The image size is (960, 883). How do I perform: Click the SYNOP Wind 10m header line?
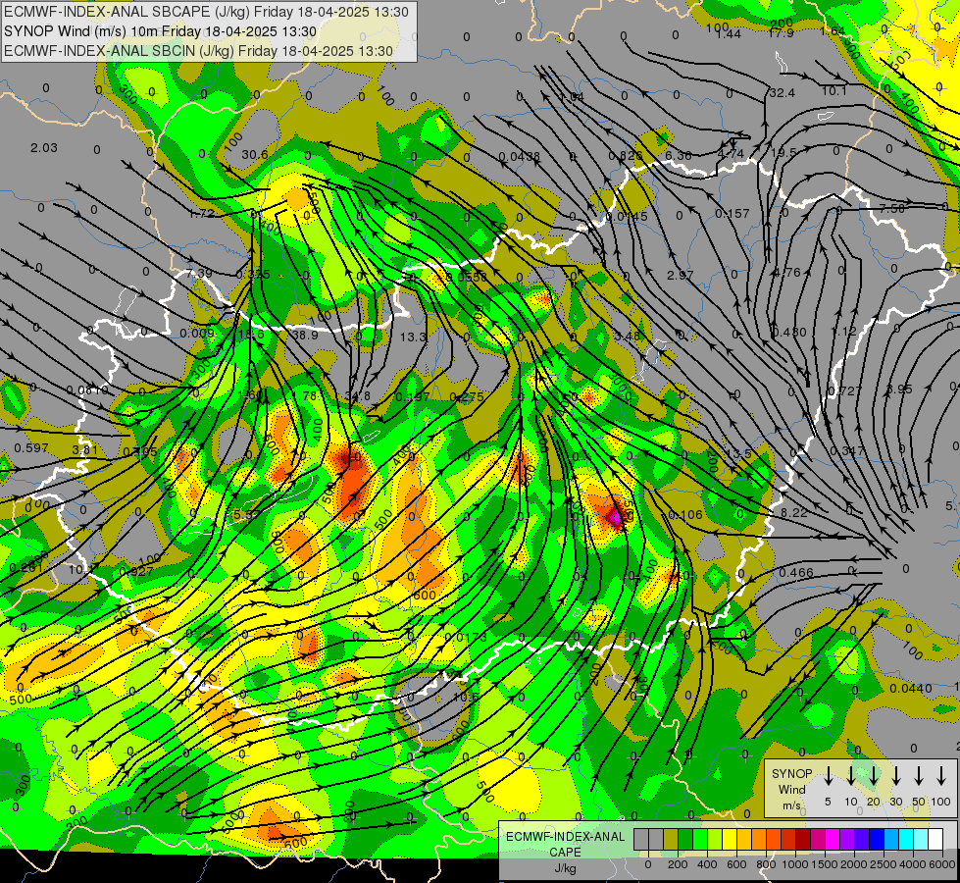(x=161, y=31)
